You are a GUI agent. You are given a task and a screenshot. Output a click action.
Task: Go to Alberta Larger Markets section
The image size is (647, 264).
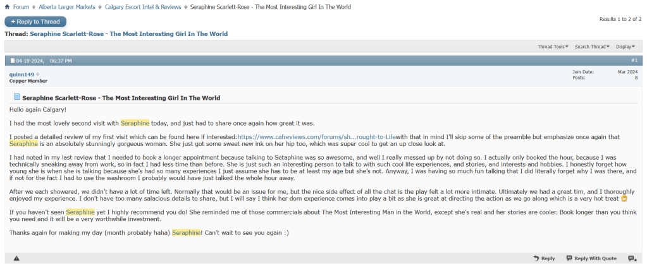(x=66, y=7)
